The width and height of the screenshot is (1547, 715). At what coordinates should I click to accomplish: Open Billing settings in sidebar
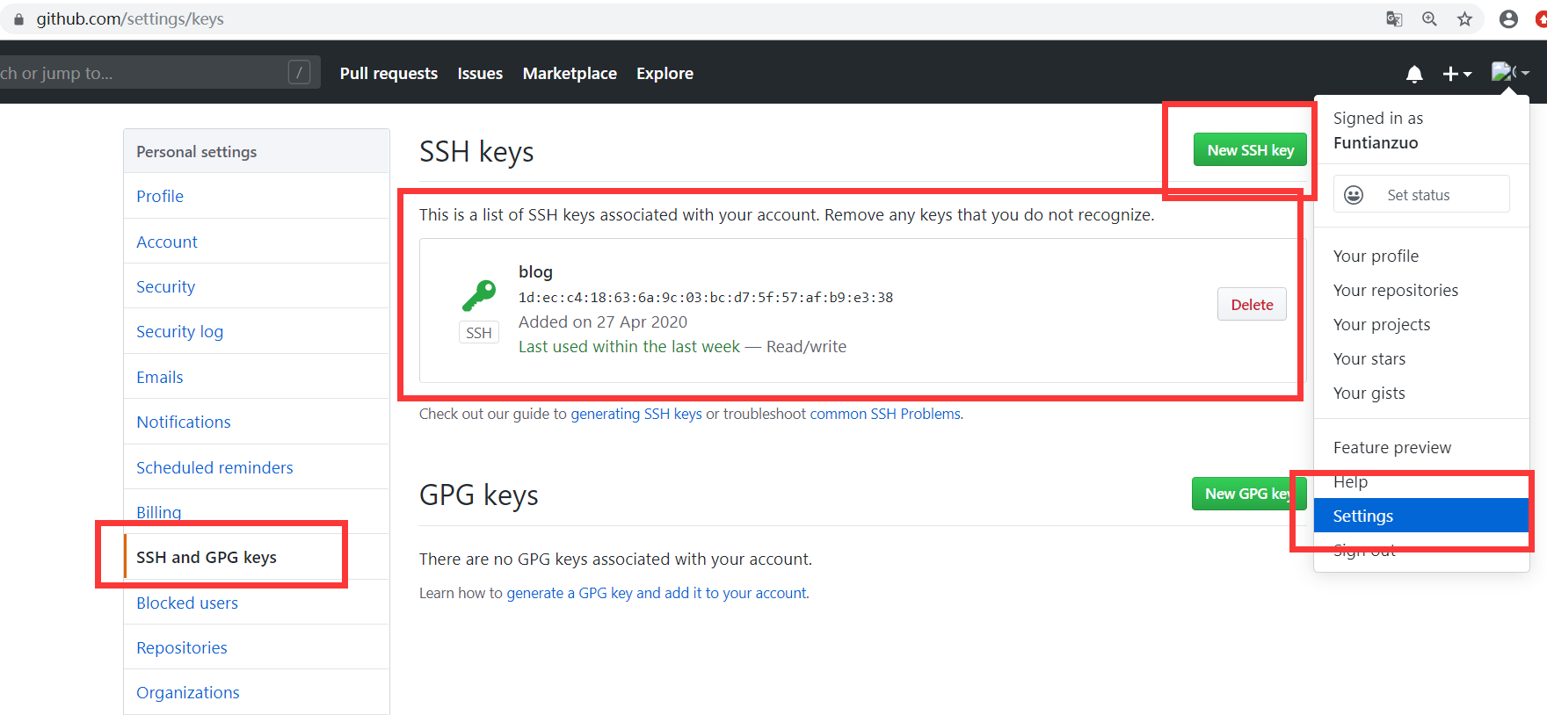[x=159, y=512]
